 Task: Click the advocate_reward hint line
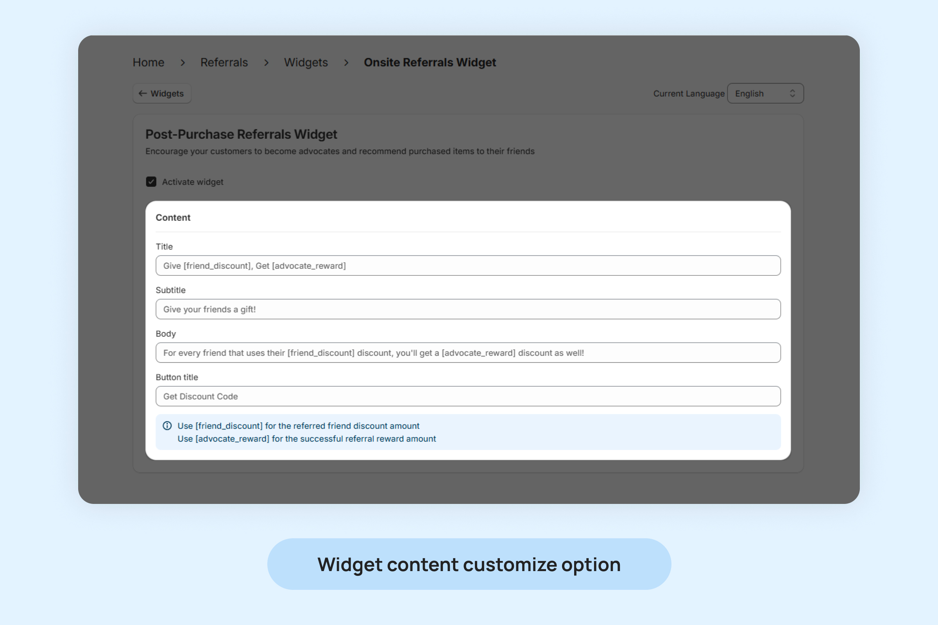pyautogui.click(x=306, y=439)
